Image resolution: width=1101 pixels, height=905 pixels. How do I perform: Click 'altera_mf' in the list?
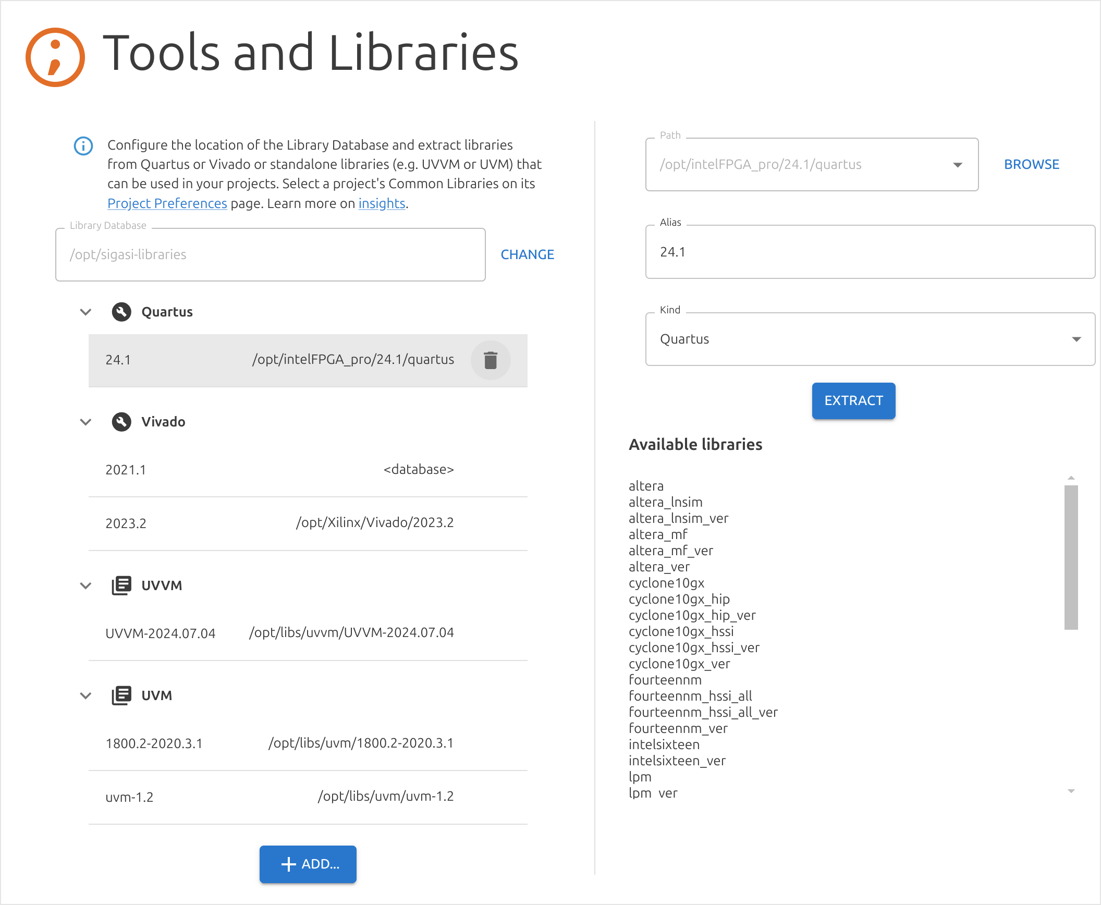[658, 534]
